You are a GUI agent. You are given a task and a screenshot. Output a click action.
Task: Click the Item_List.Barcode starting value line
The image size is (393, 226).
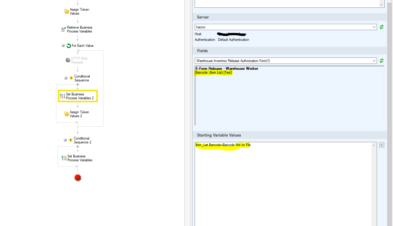pos(223,145)
